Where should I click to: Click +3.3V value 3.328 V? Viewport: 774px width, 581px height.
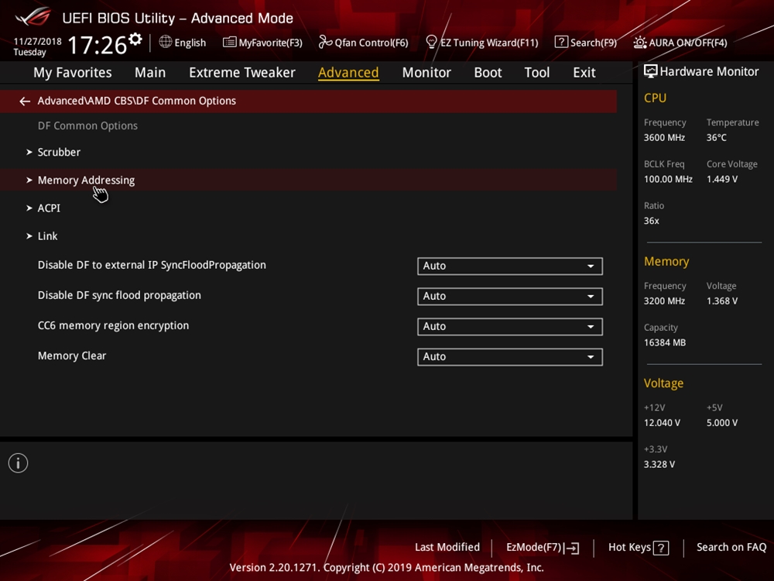point(659,464)
